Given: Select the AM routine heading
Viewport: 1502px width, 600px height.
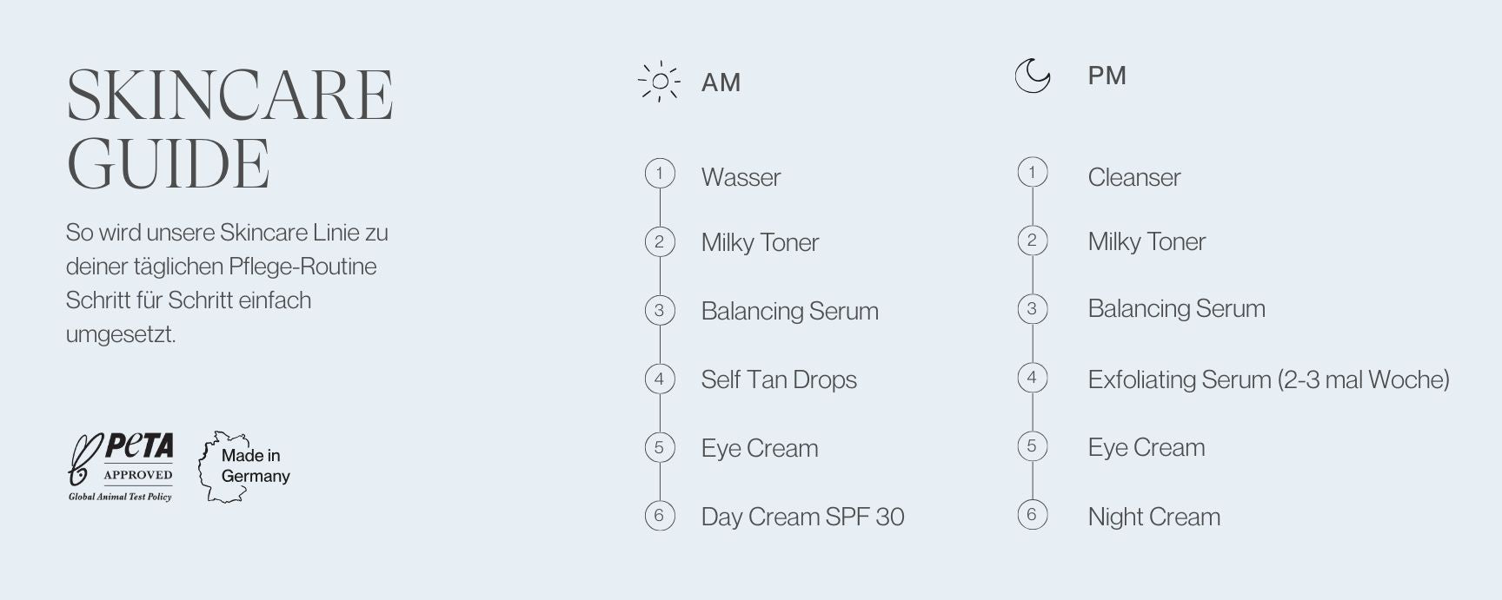Looking at the screenshot, I should 721,82.
